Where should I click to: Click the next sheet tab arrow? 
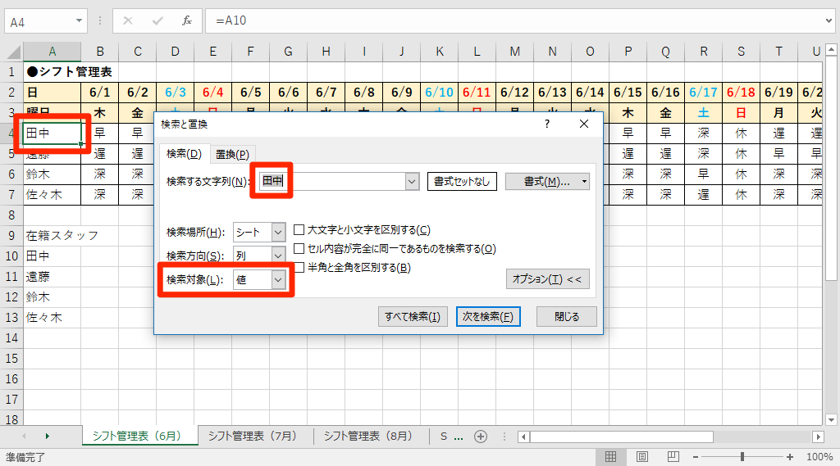coord(47,437)
